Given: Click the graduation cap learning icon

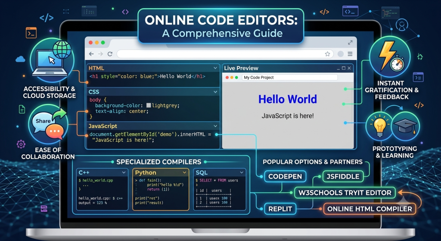Looking at the screenshot, I should pyautogui.click(x=405, y=126).
